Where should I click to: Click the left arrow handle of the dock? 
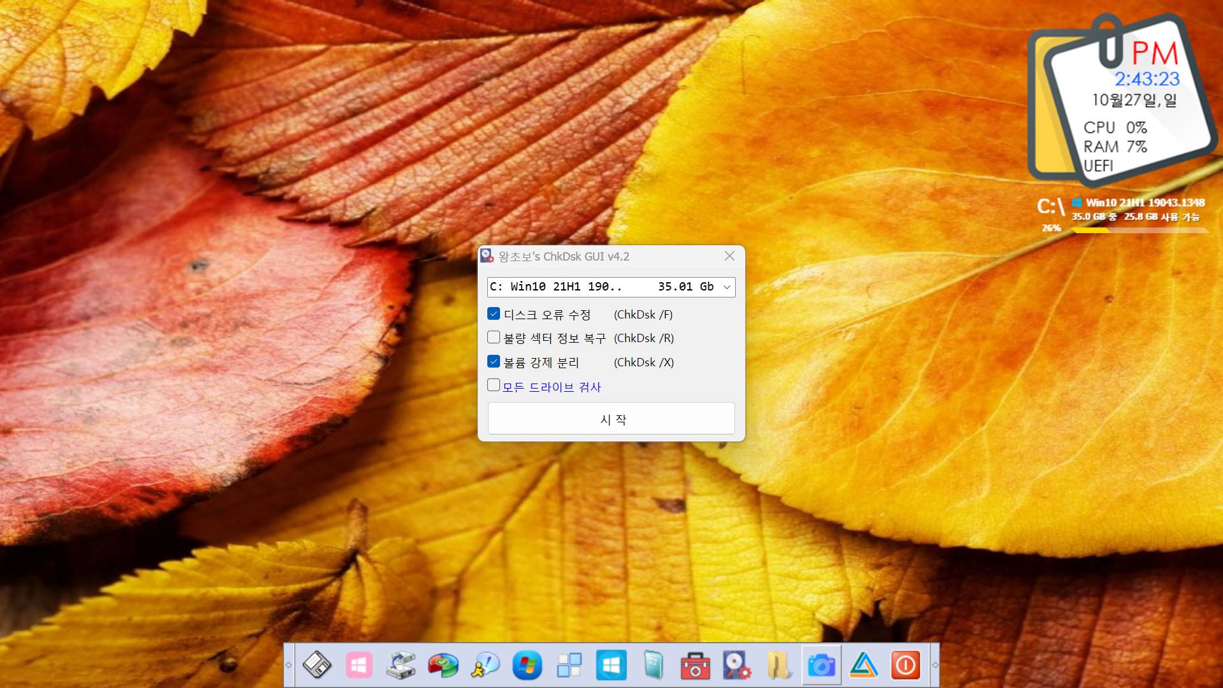pos(289,665)
